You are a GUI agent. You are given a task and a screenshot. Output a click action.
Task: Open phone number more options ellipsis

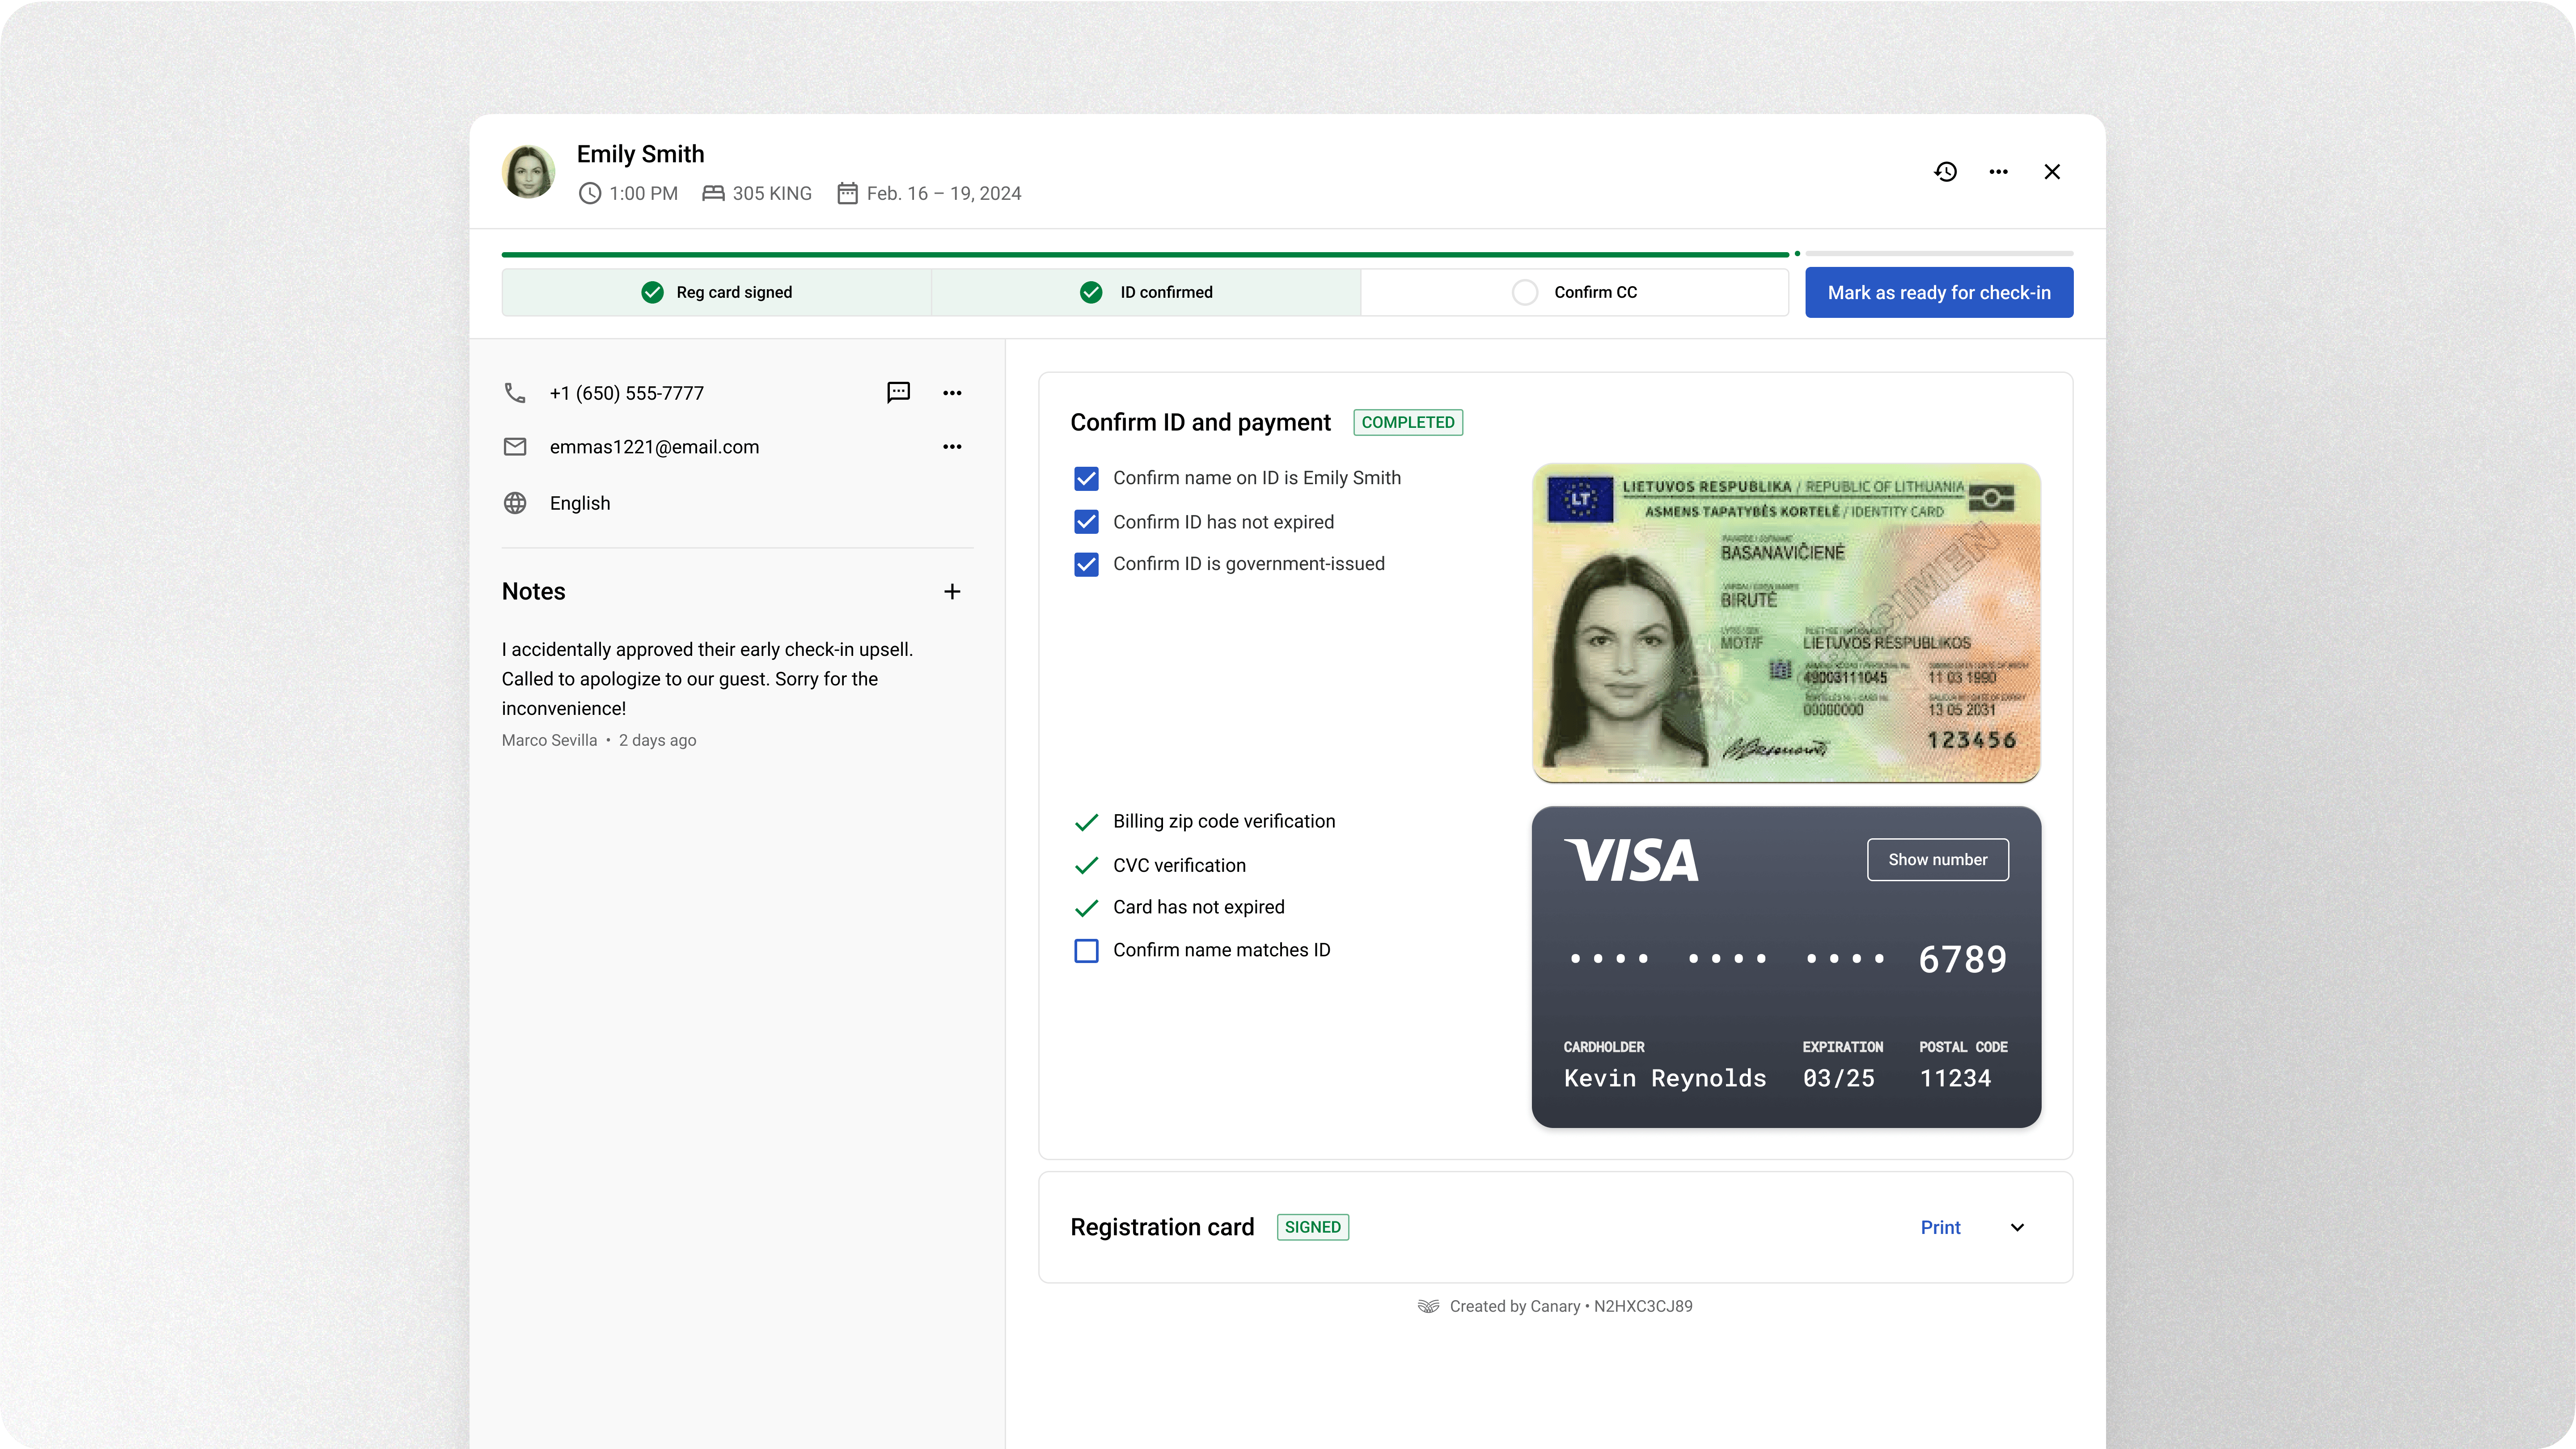coord(952,393)
